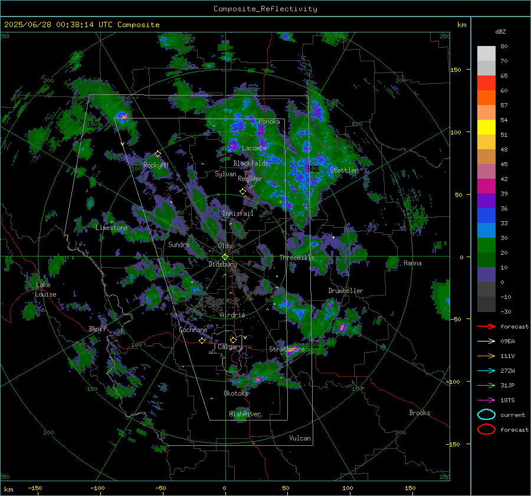Select the yellow 51-54 dBZ color swatch
This screenshot has height=496, width=531.
(486, 127)
